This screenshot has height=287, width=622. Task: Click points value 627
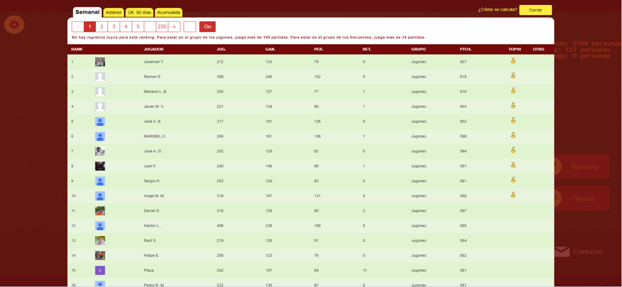(x=463, y=62)
